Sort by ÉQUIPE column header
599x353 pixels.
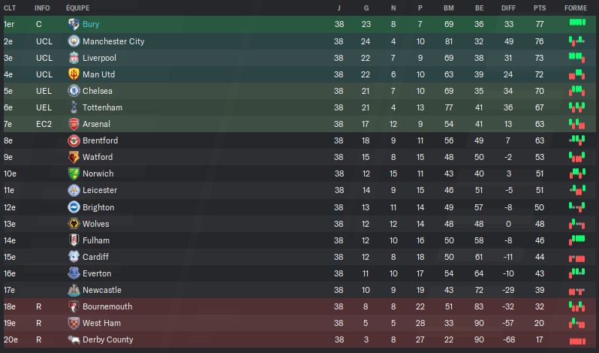tap(77, 8)
